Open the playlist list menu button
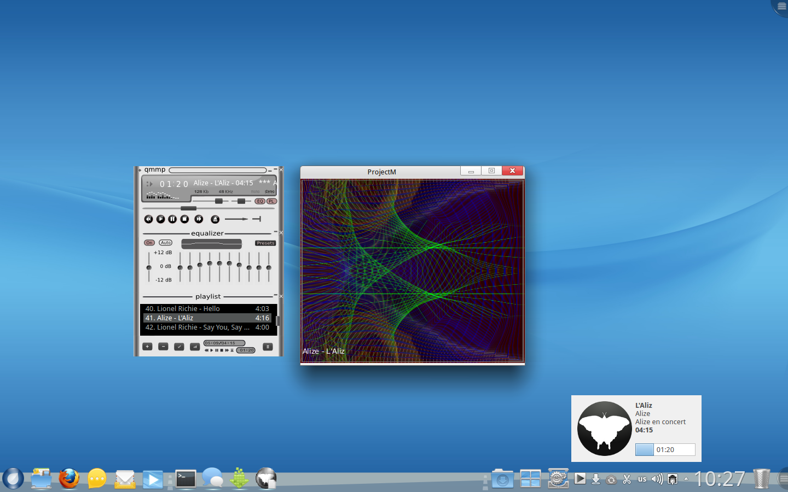Viewport: 788px width, 492px height. (268, 347)
